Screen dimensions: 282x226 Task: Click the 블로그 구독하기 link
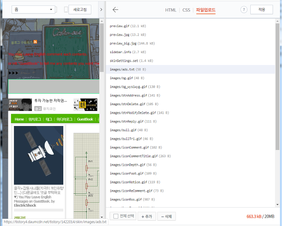click(22, 43)
